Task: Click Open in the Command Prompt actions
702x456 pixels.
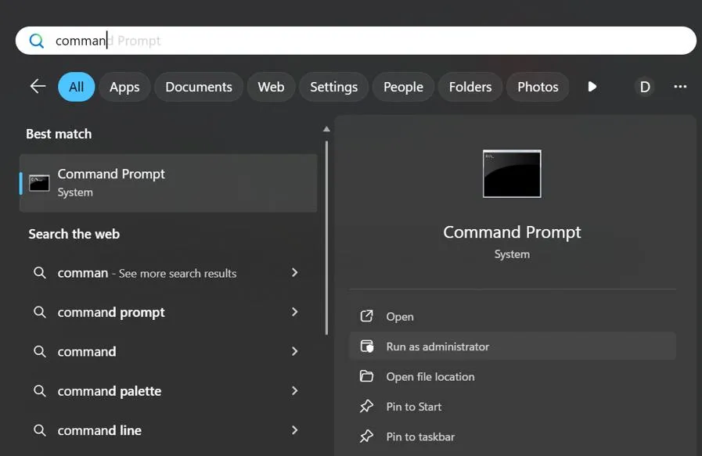Action: click(513, 316)
